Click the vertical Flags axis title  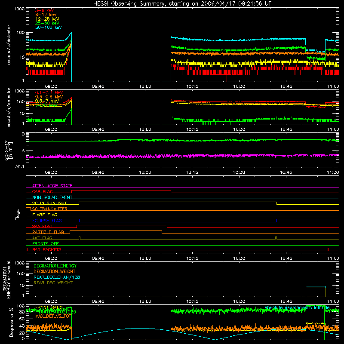pos(18,215)
